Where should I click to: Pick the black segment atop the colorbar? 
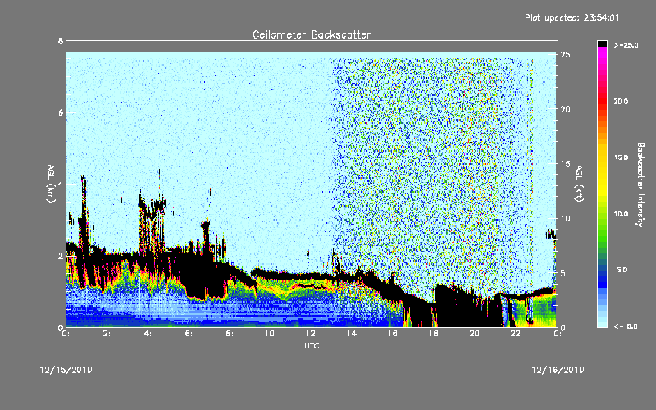pos(602,43)
